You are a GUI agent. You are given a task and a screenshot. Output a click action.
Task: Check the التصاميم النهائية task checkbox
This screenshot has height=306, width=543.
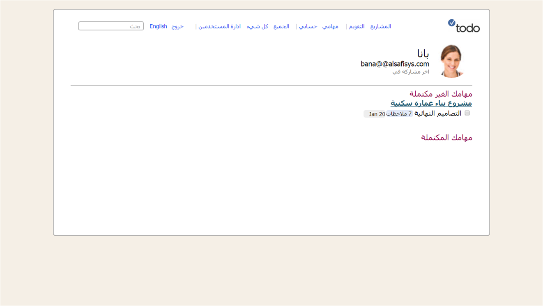click(x=467, y=113)
